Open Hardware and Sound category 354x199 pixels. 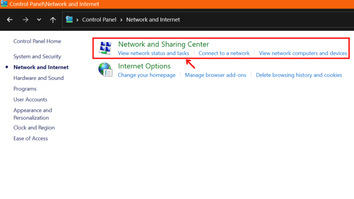click(39, 78)
